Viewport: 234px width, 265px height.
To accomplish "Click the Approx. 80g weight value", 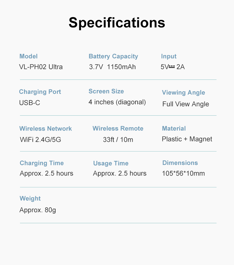I will [x=37, y=210].
